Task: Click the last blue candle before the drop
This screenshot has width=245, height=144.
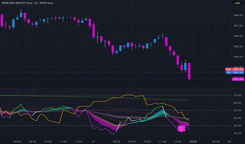Action: pos(185,67)
